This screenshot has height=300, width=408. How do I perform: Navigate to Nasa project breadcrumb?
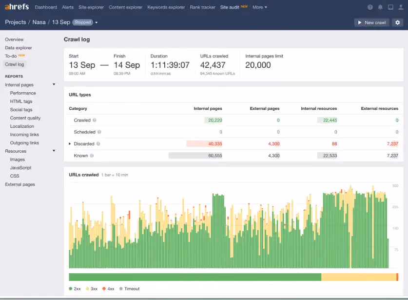[39, 22]
